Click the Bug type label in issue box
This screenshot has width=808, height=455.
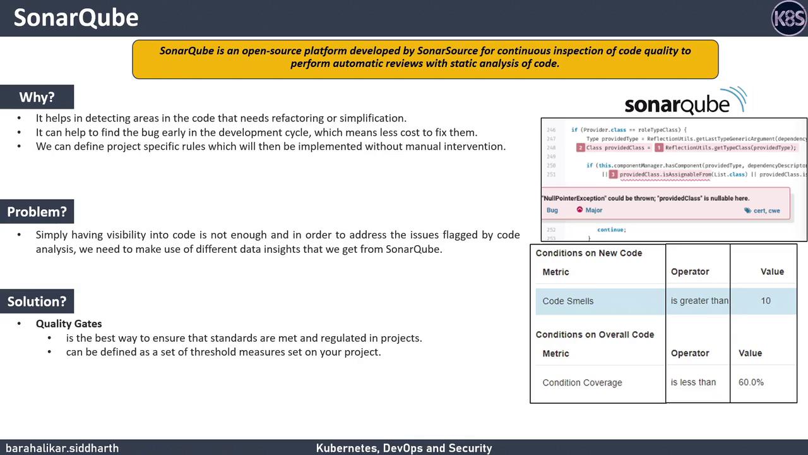click(x=552, y=210)
